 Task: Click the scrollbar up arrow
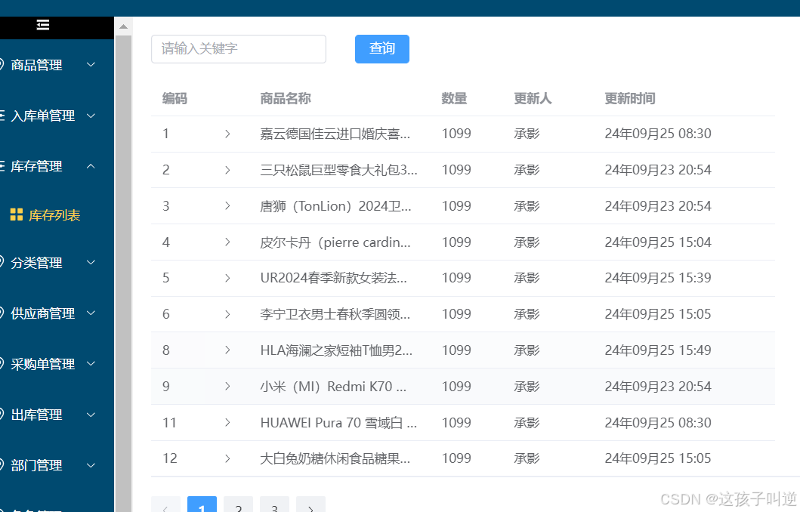tap(123, 26)
